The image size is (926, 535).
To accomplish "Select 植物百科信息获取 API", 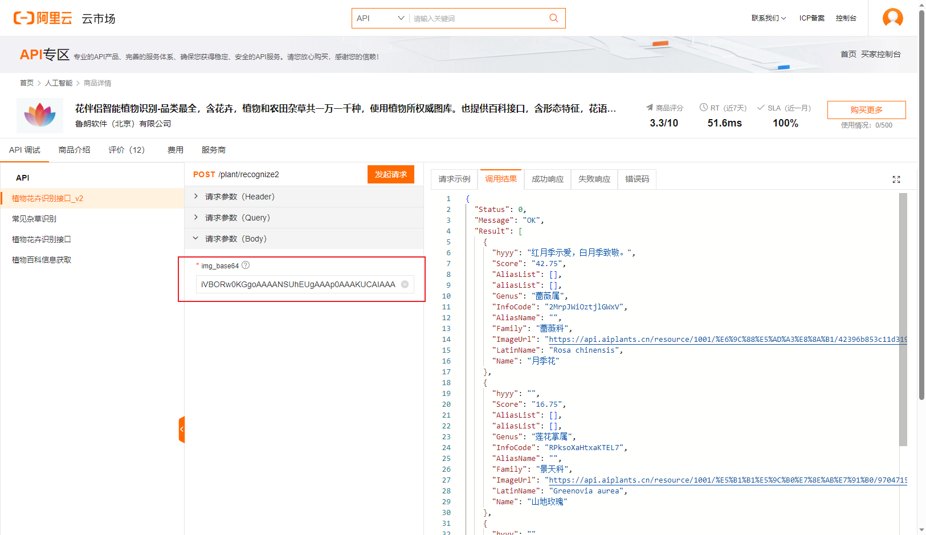I will click(42, 260).
